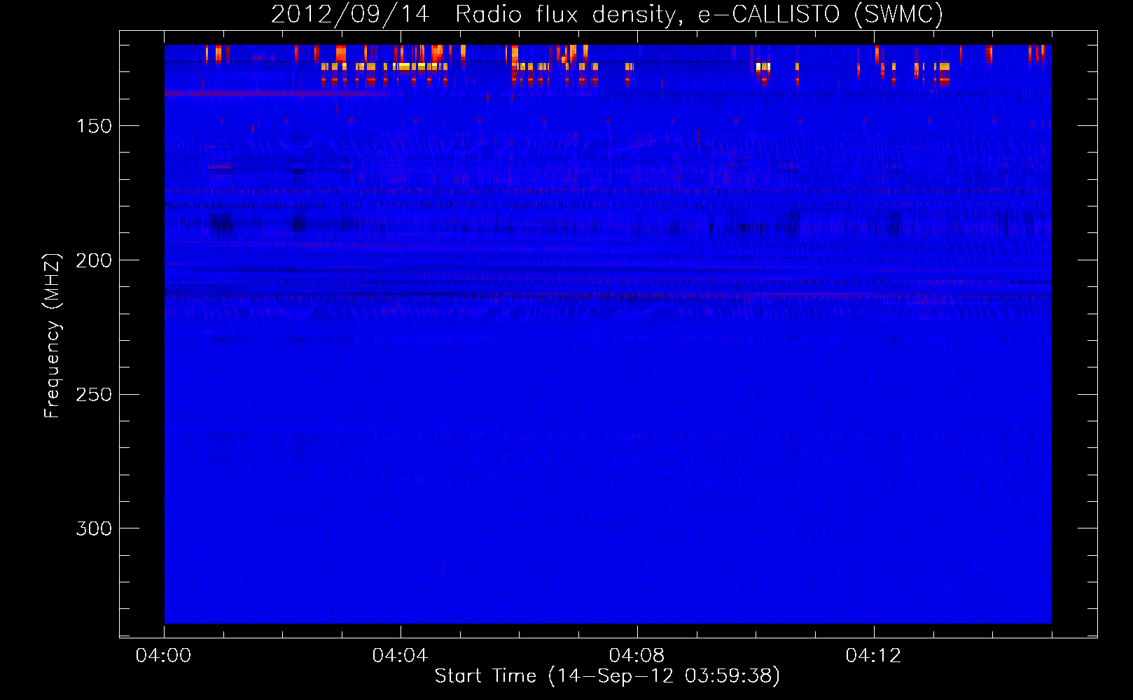Image resolution: width=1133 pixels, height=700 pixels.
Task: Click the 300 frequency tick label
Action: (x=94, y=528)
